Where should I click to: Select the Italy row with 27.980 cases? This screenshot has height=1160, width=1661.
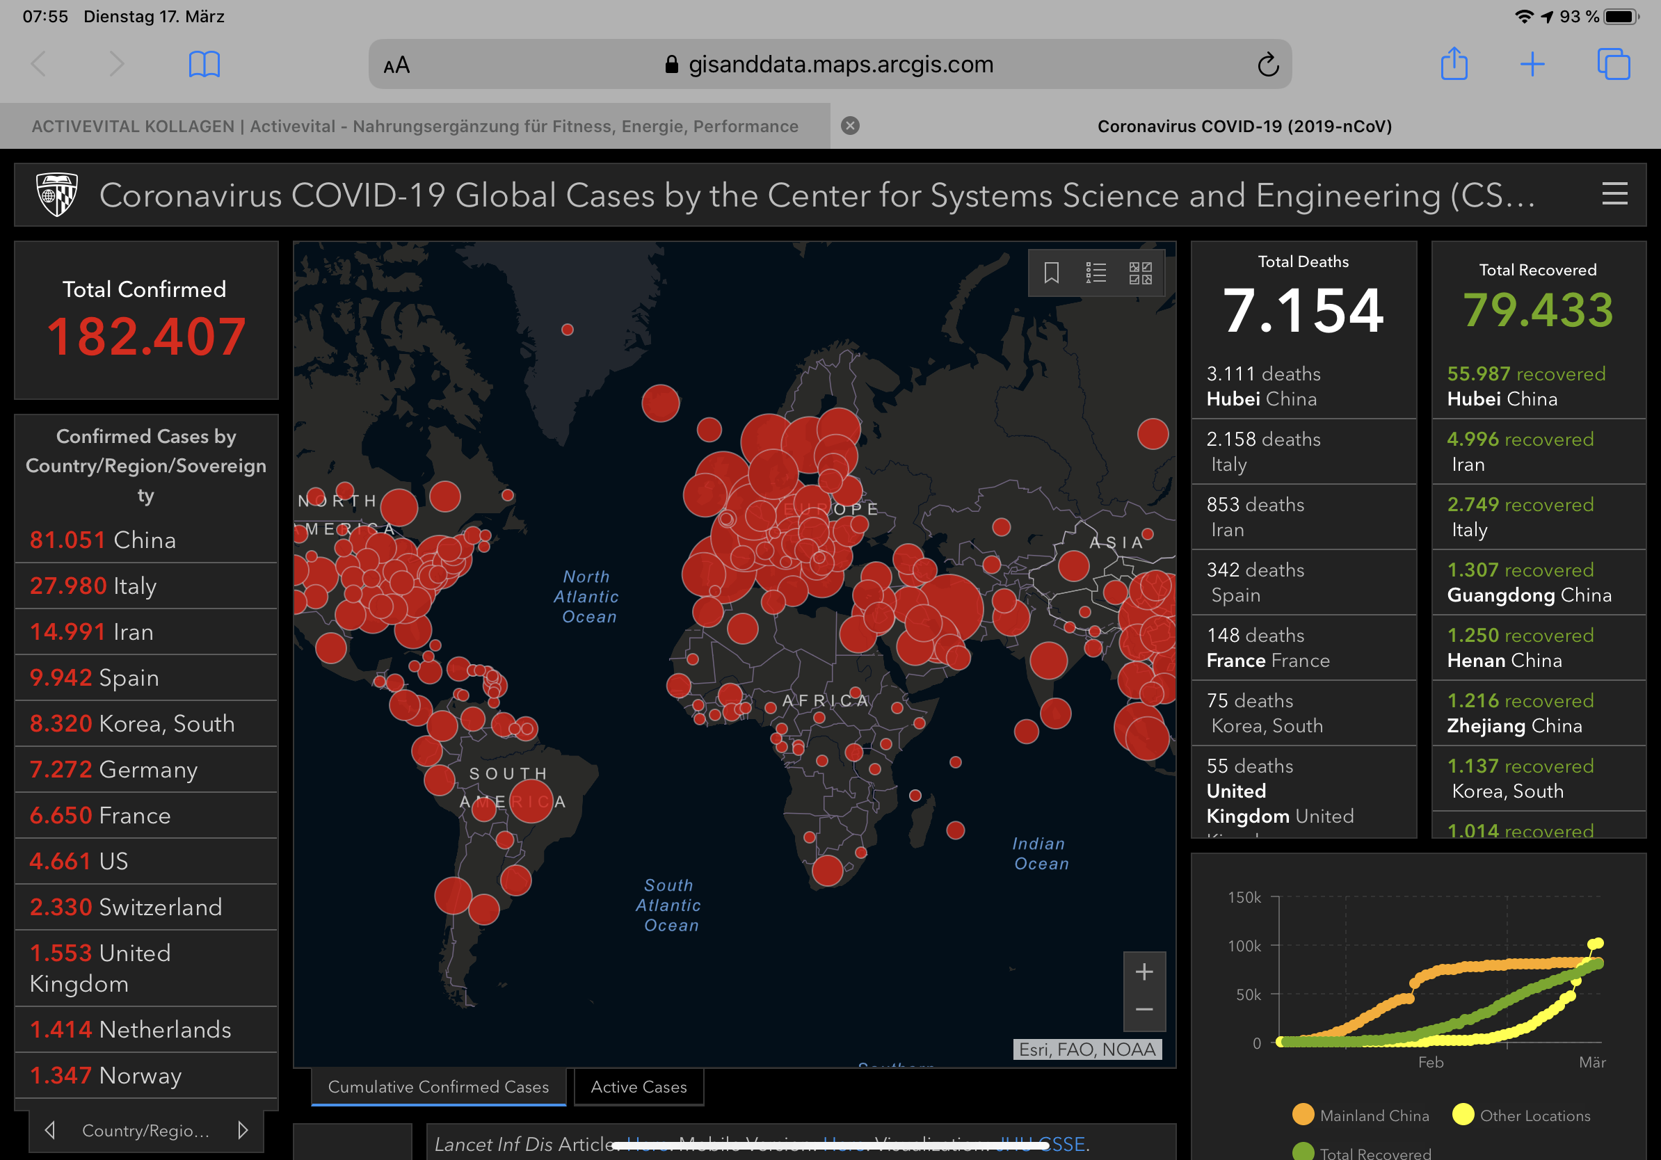coord(146,586)
